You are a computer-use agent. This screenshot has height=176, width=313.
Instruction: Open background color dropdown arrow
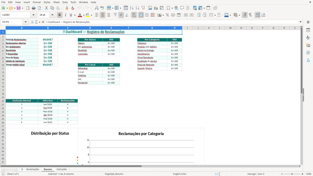pos(91,15)
